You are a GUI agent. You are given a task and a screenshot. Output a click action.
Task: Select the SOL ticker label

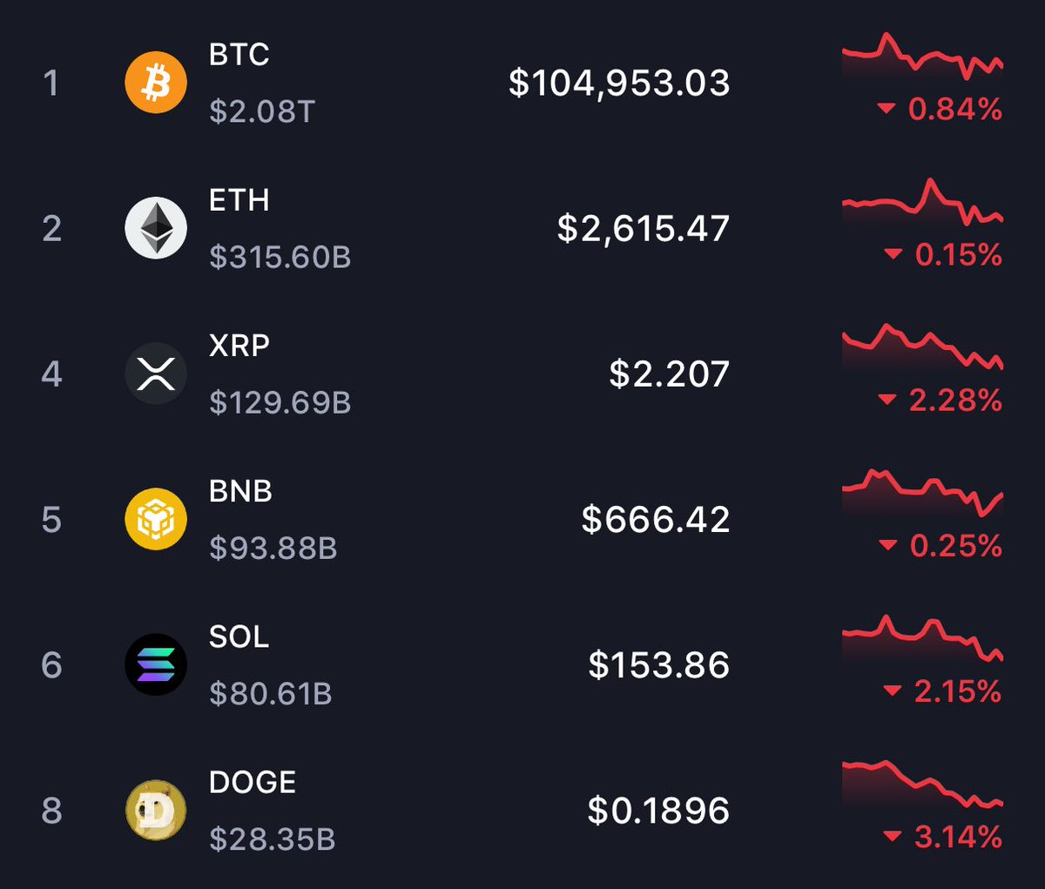pos(239,636)
